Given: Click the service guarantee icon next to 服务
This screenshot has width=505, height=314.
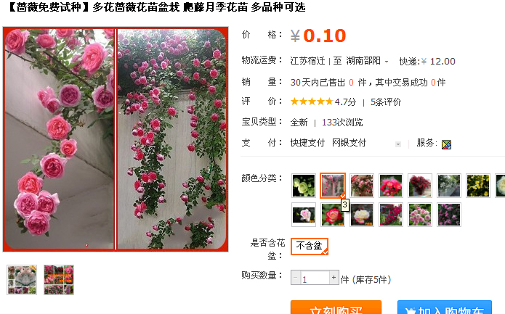Looking at the screenshot, I should click(446, 144).
